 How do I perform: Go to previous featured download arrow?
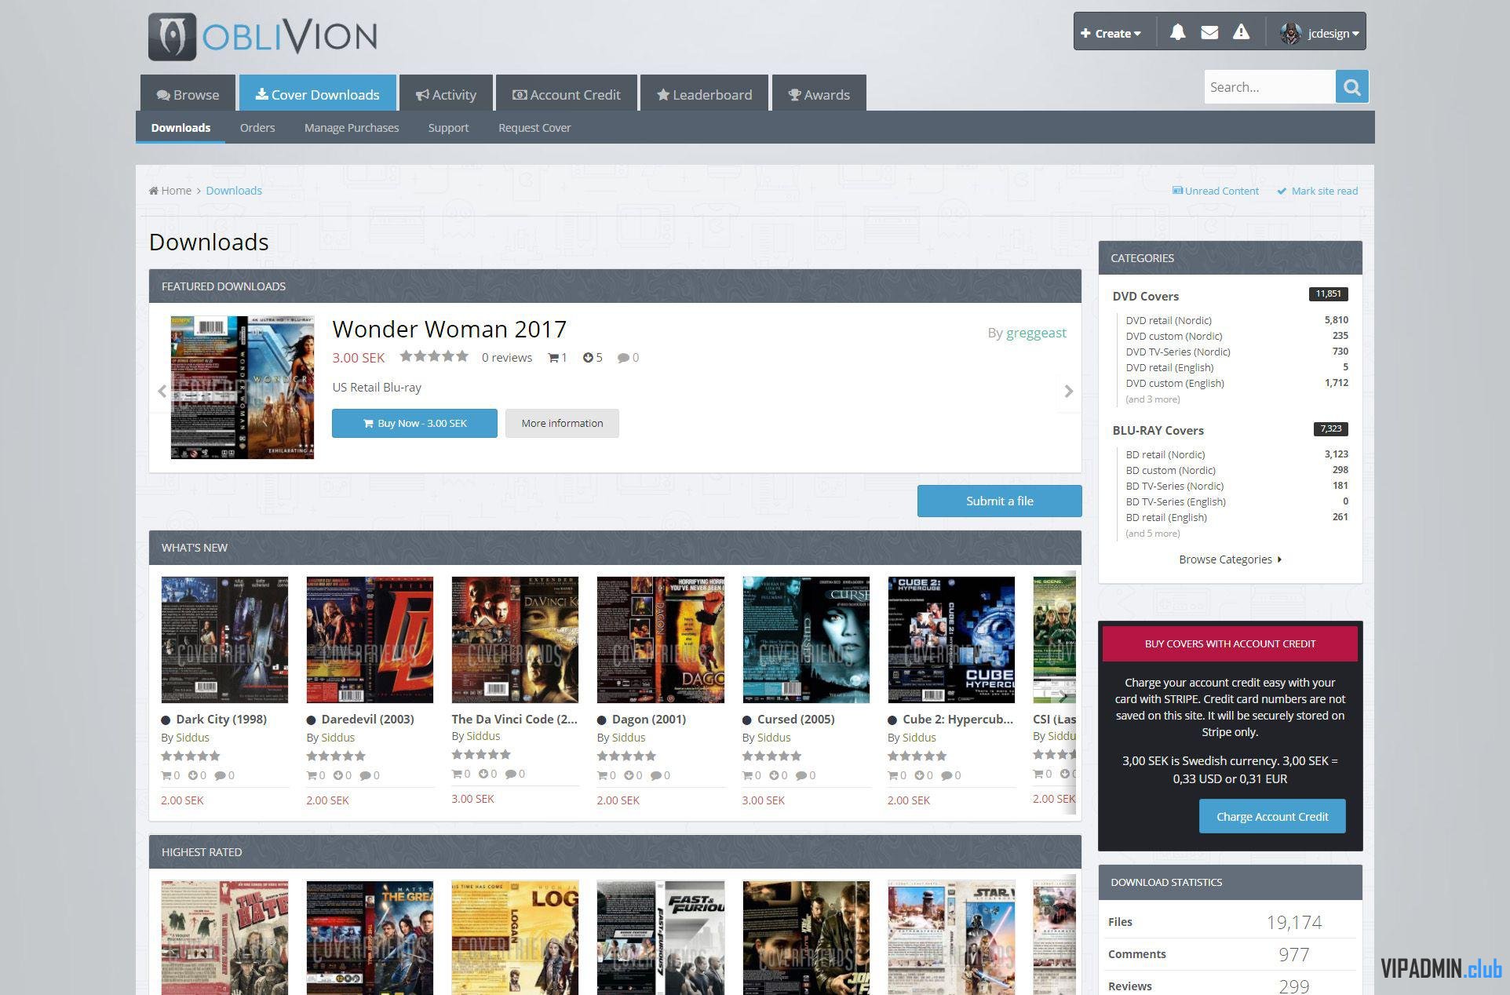click(x=162, y=391)
